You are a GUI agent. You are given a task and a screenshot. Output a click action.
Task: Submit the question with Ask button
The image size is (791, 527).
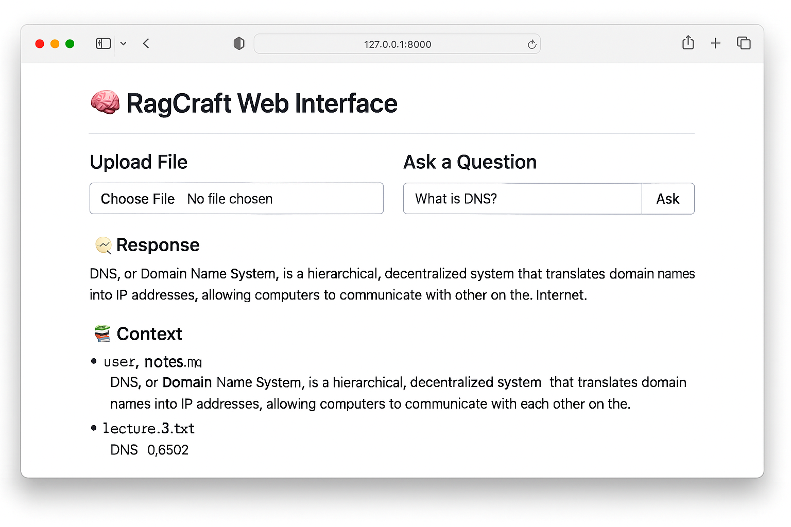pos(668,199)
